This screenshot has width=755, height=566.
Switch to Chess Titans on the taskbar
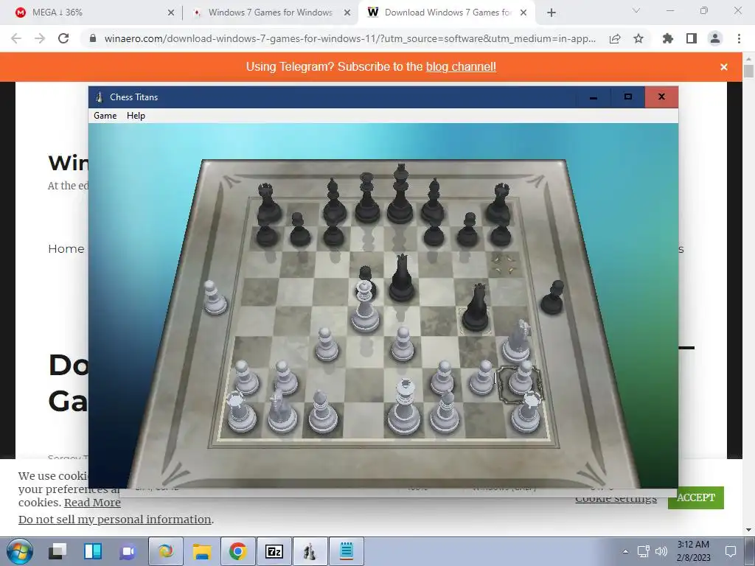[310, 551]
